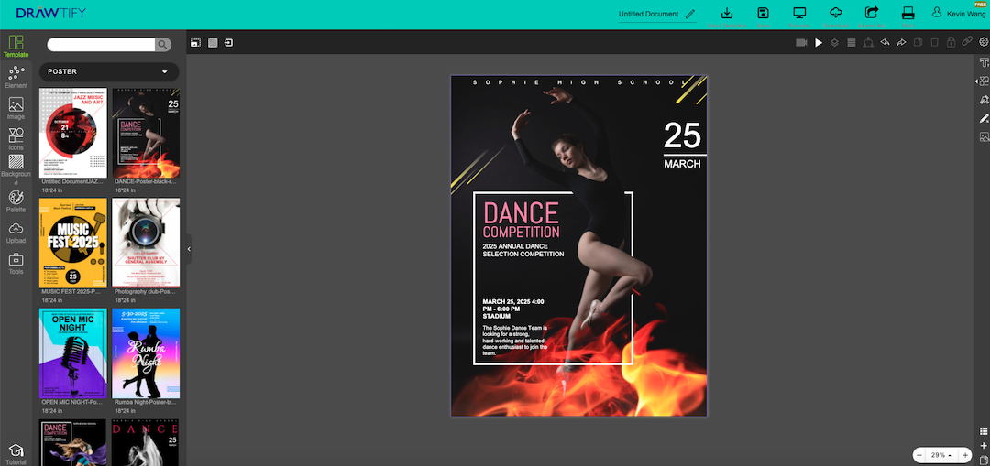Select the Text tool on right rail
The width and height of the screenshot is (990, 466).
pos(984,62)
